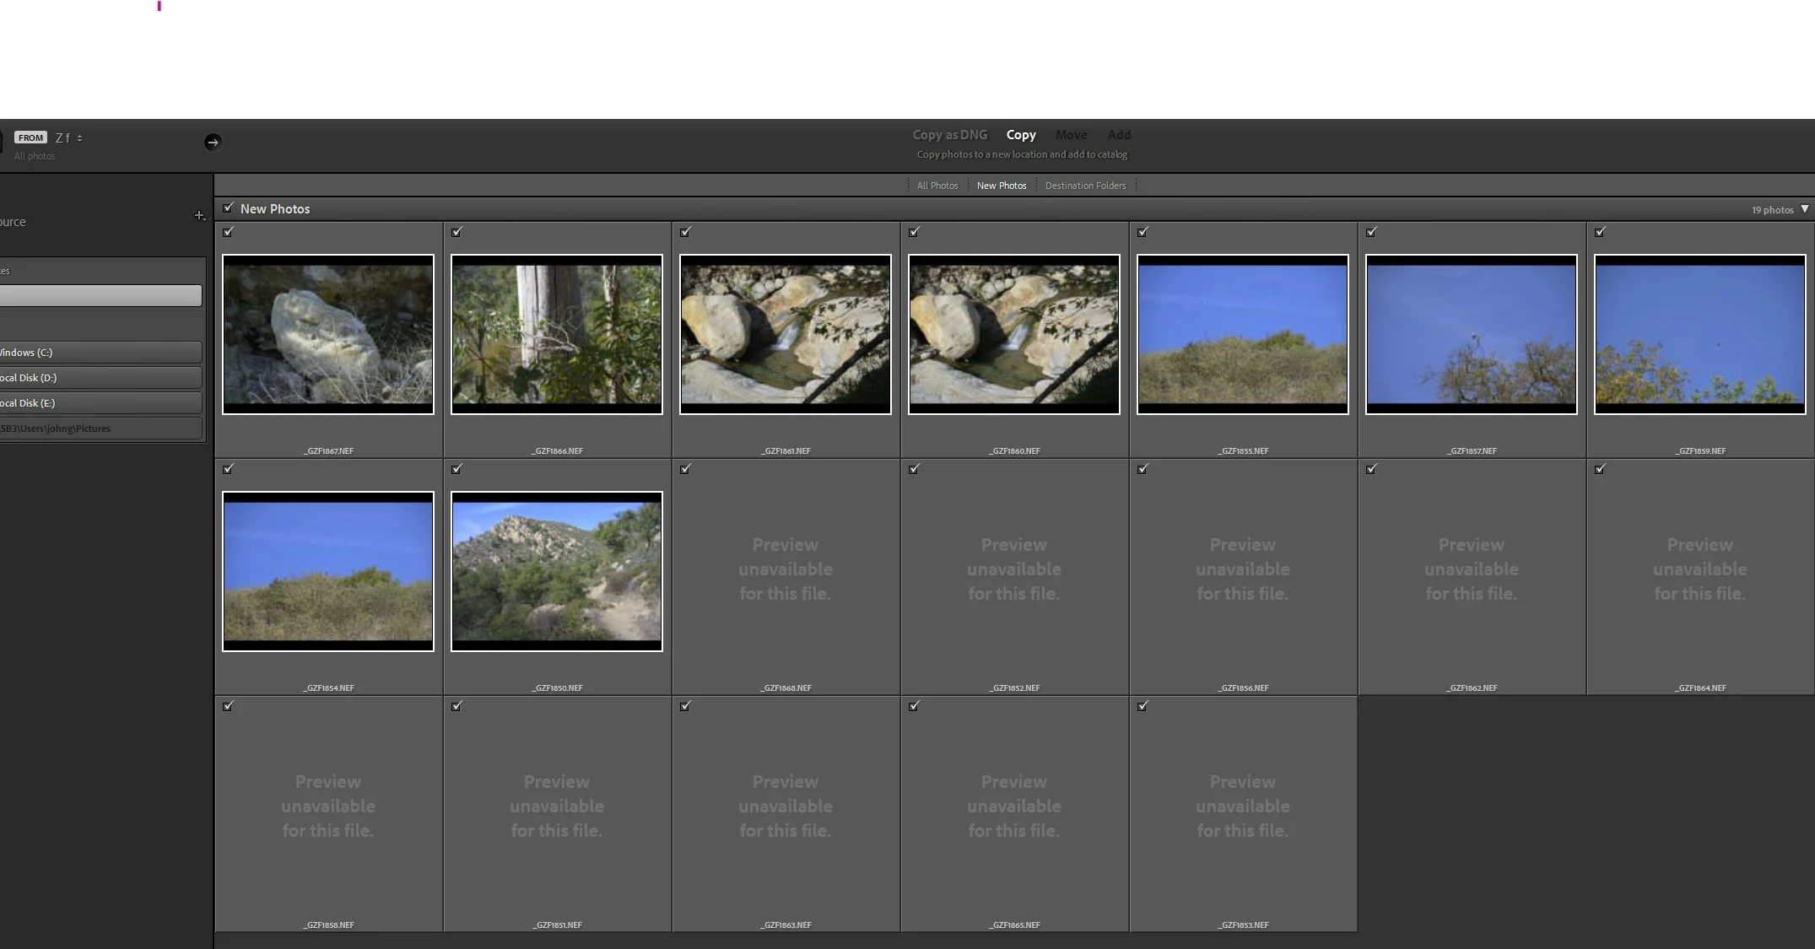
Task: Choose the Add import mode
Action: coord(1119,135)
